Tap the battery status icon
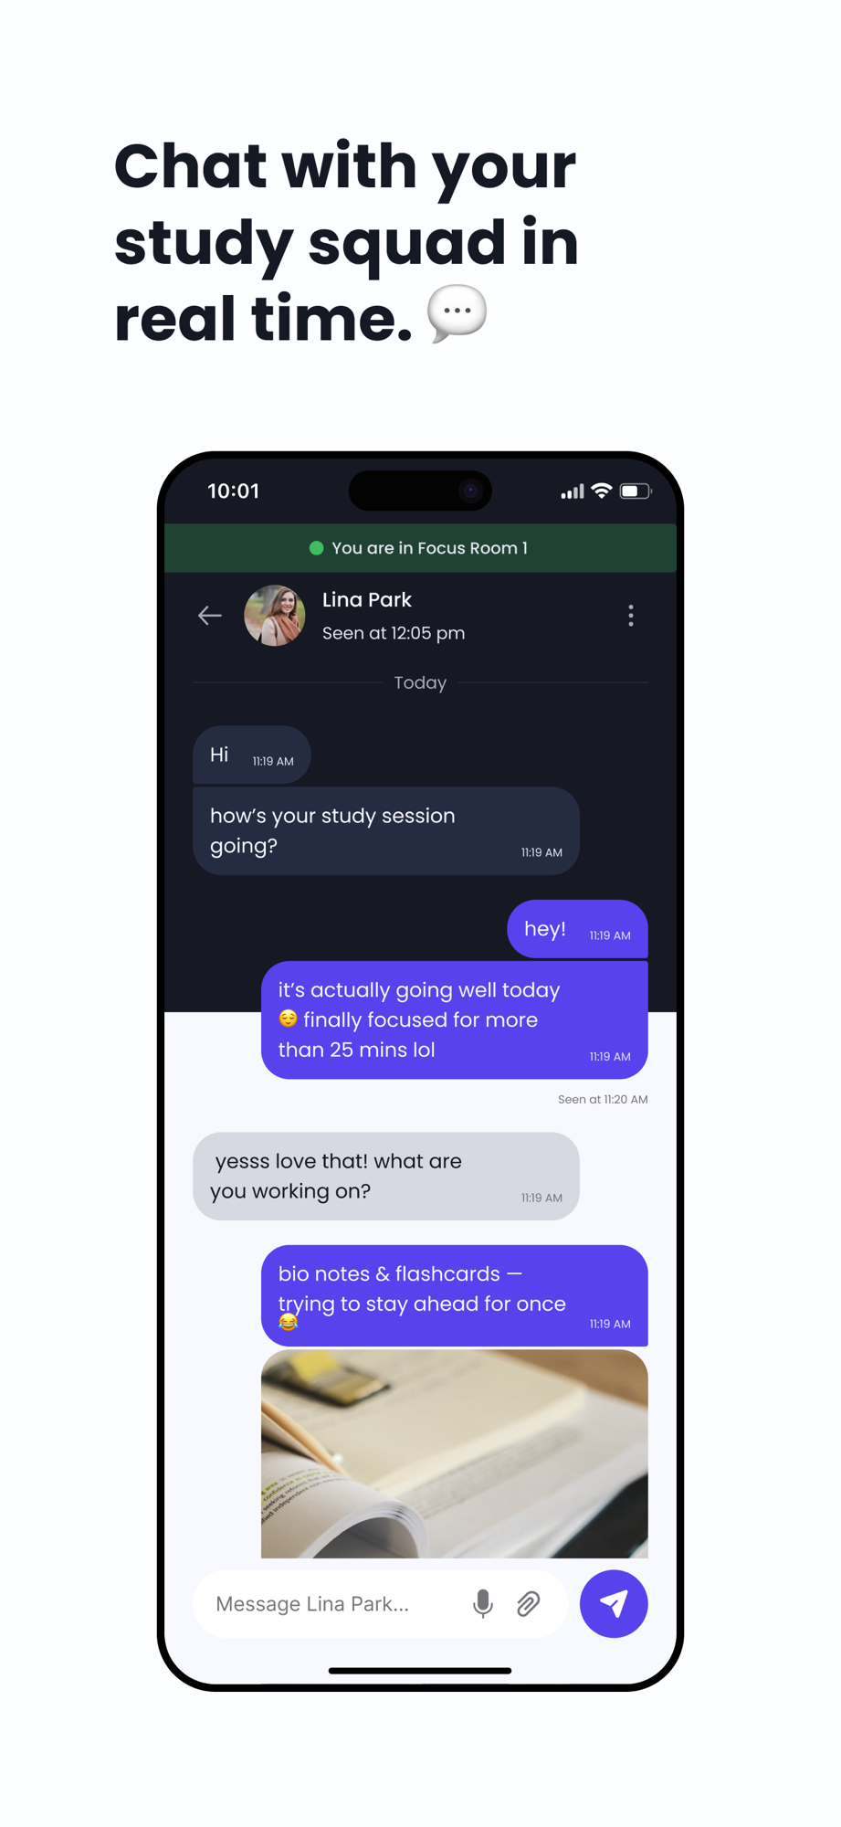This screenshot has height=1827, width=841. pyautogui.click(x=636, y=491)
